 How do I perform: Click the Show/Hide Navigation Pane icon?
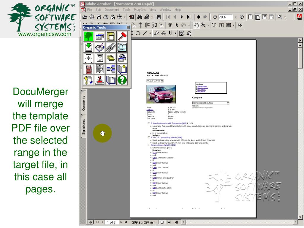coord(158,17)
